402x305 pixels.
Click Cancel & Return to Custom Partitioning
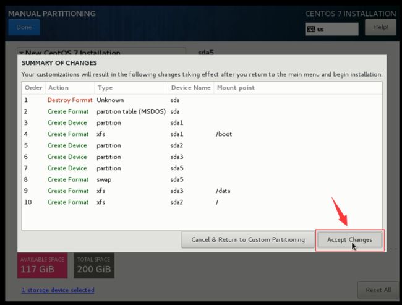click(247, 239)
